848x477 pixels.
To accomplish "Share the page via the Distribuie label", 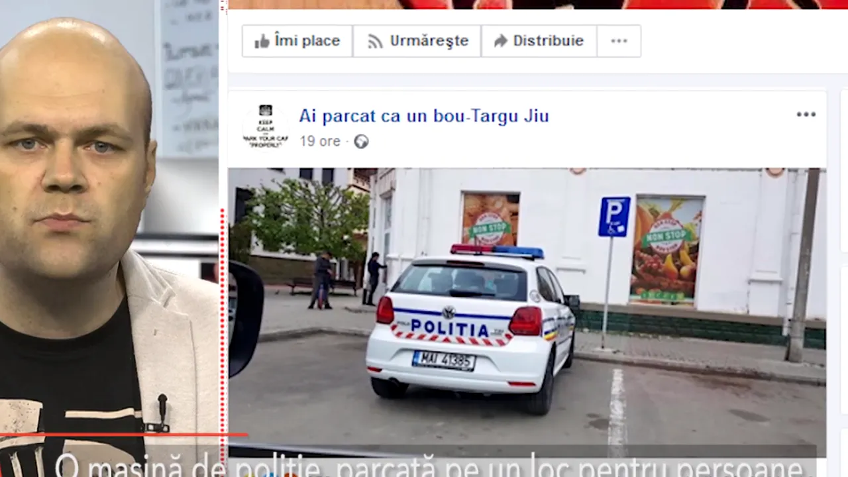I will [x=548, y=41].
